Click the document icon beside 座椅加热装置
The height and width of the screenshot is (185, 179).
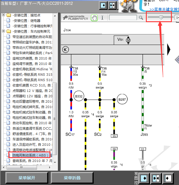click(x=8, y=58)
